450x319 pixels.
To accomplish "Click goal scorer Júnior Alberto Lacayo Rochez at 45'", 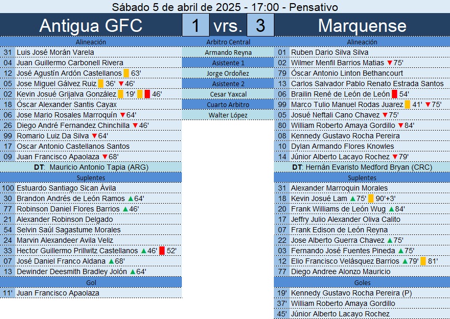I will pyautogui.click(x=340, y=314).
